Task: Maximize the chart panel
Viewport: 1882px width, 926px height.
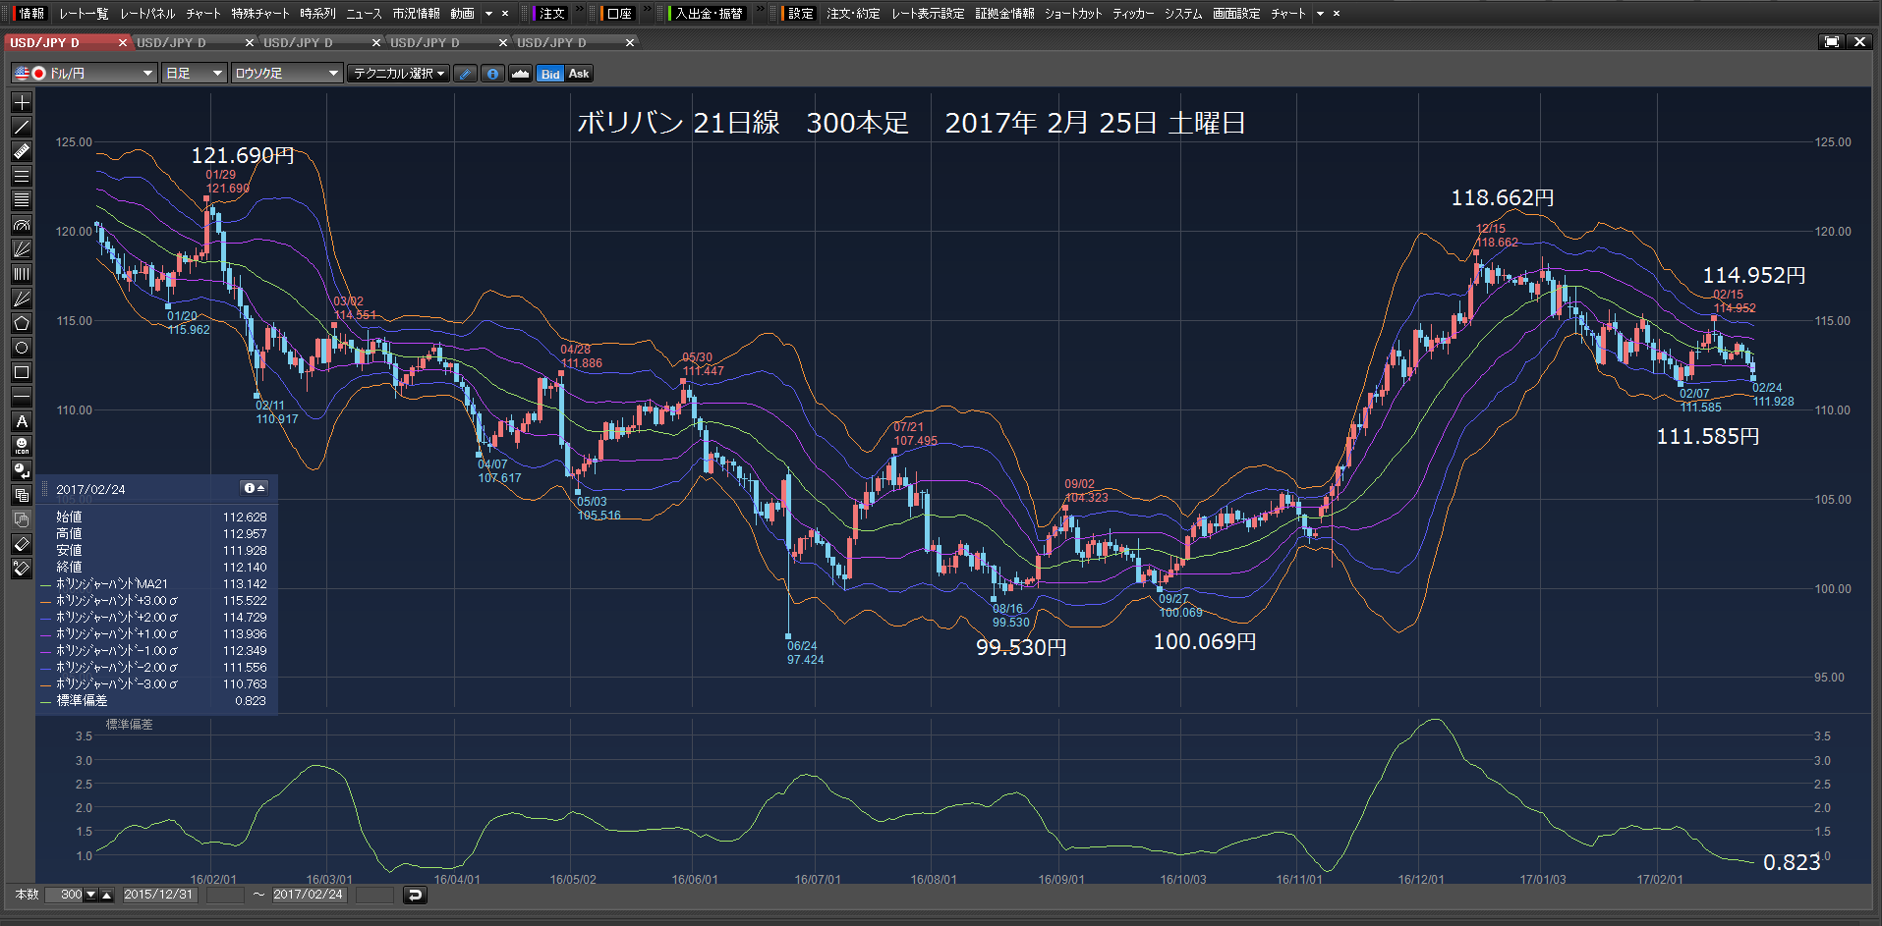Action: click(1831, 42)
